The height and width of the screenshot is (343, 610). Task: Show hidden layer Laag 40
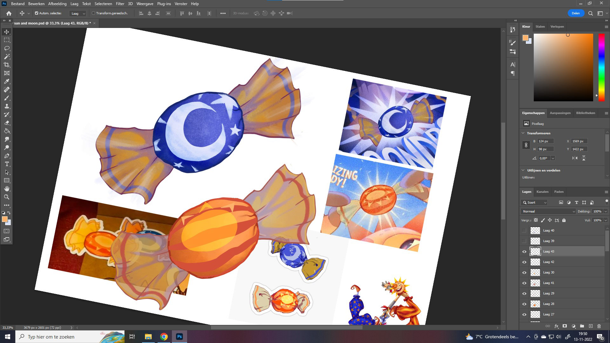(524, 231)
